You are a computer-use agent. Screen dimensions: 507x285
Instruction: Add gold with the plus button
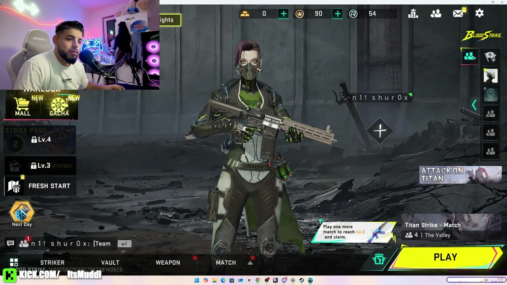(283, 13)
